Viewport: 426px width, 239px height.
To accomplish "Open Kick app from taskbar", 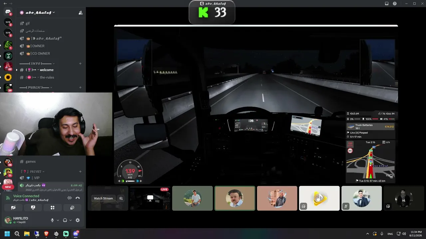I will 66,234.
